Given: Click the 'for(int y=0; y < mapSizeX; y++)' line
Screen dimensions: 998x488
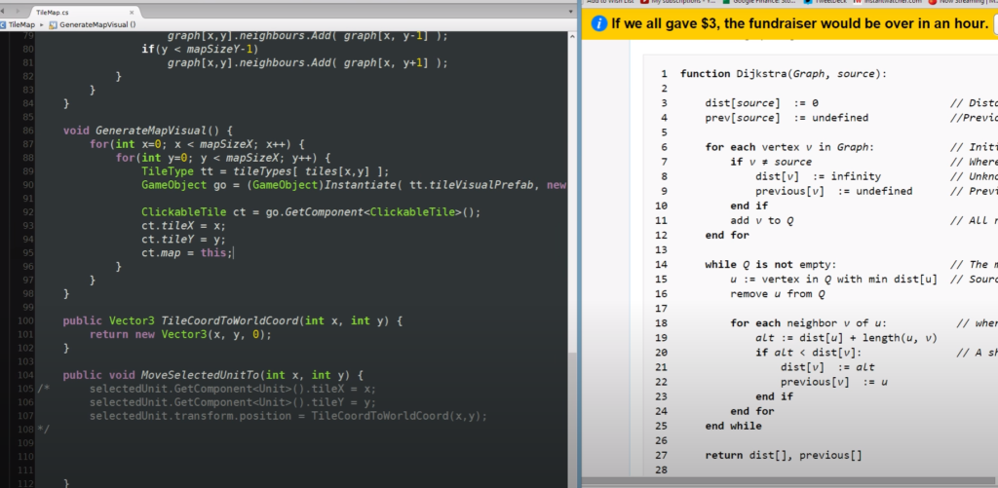Looking at the screenshot, I should [x=223, y=158].
